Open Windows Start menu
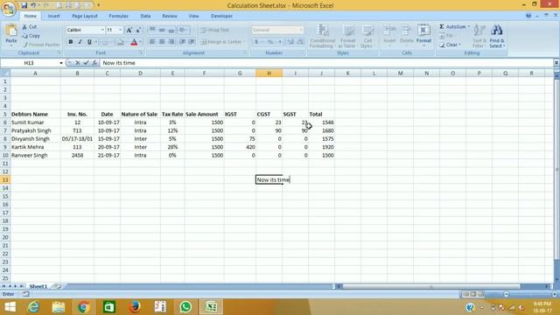Image resolution: width=560 pixels, height=315 pixels. coord(10,307)
